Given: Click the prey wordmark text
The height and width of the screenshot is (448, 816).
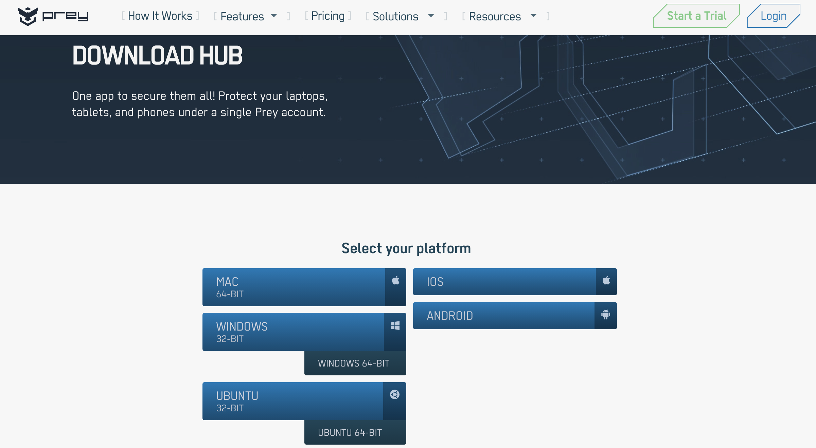Looking at the screenshot, I should pos(65,16).
